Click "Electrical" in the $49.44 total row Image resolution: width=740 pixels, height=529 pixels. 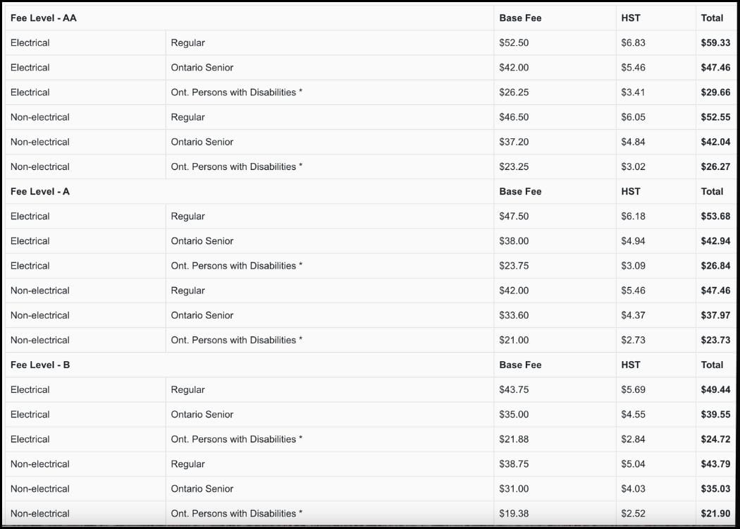pos(30,389)
